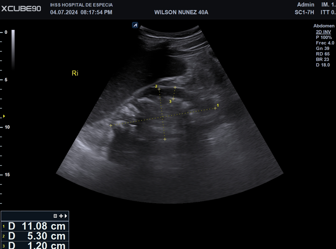Click the probe orientation marker icon
Image resolution: width=336 pixels, height=249 pixels.
(x=135, y=26)
